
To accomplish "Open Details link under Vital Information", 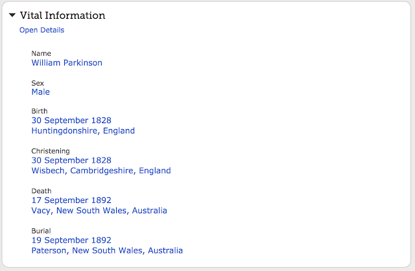I will pos(41,30).
